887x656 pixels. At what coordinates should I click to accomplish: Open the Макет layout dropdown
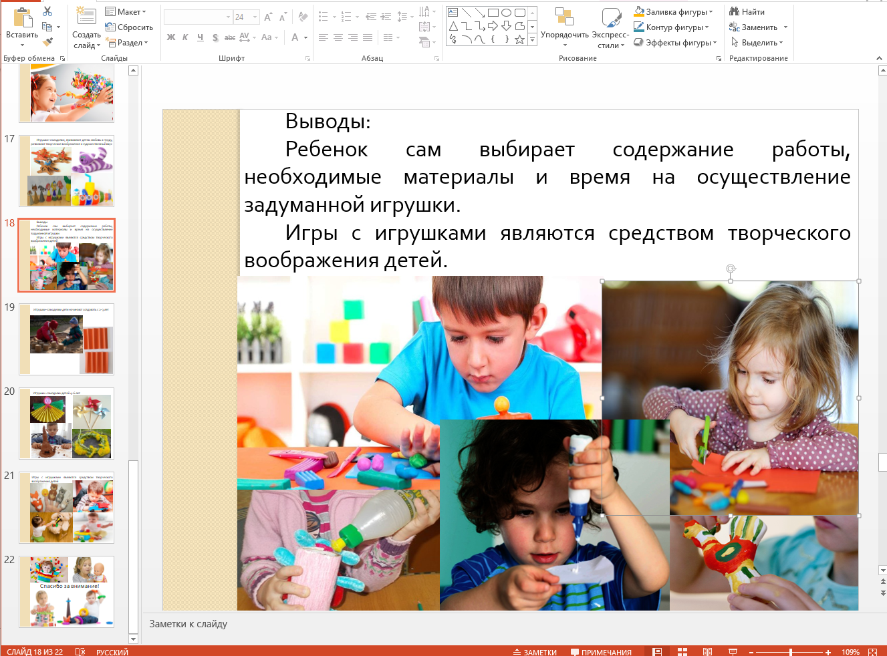pyautogui.click(x=126, y=11)
